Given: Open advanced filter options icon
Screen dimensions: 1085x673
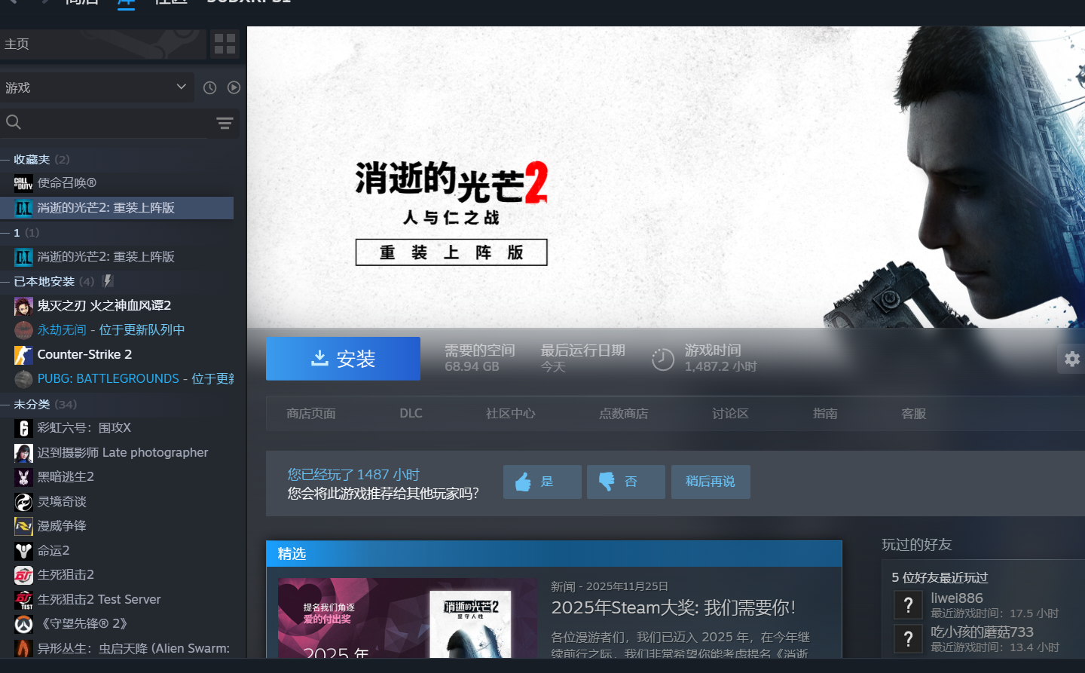Looking at the screenshot, I should 225,124.
